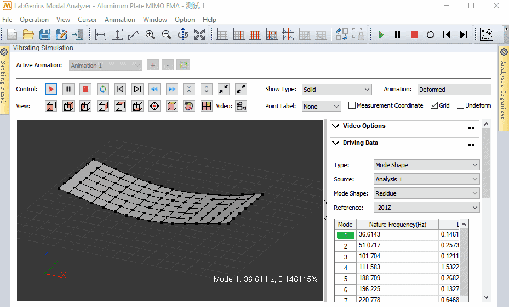The image size is (509, 307).
Task: Start animation with Control row play button
Action: tap(51, 89)
